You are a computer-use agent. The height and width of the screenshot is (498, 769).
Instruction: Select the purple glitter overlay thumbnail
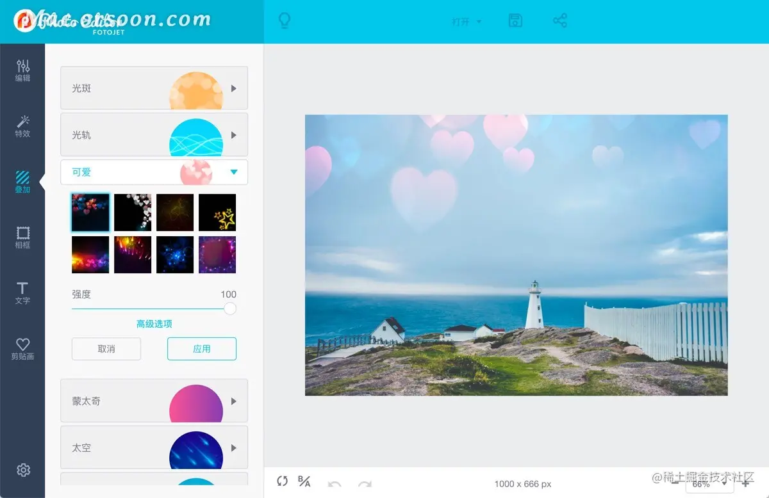(x=217, y=255)
